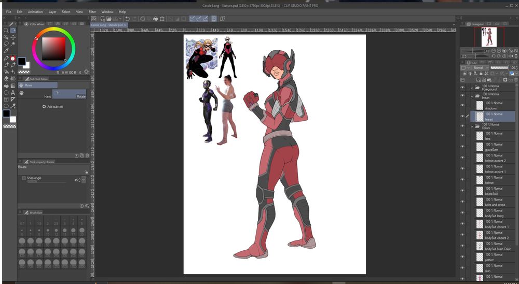The width and height of the screenshot is (519, 284).
Task: Select the Eyedropper tool
Action: pos(6,51)
